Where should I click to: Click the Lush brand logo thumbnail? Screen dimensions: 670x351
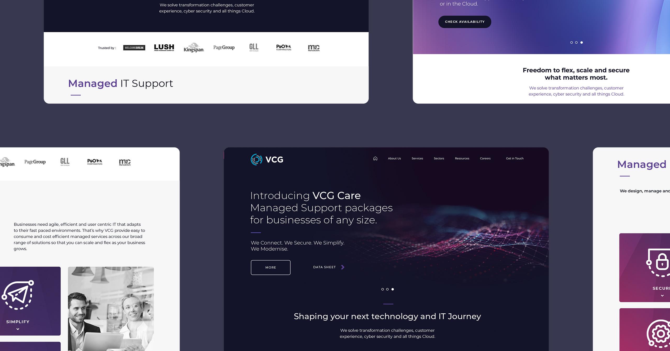click(x=164, y=47)
